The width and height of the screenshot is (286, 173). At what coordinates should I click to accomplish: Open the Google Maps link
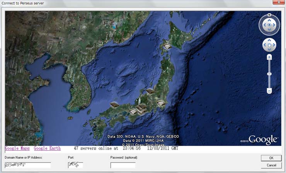click(x=17, y=148)
